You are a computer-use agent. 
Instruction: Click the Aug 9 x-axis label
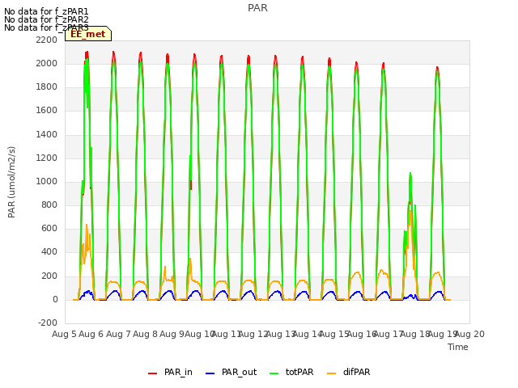pos(172,334)
